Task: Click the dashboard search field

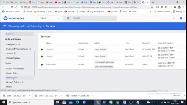Action: tap(90, 18)
